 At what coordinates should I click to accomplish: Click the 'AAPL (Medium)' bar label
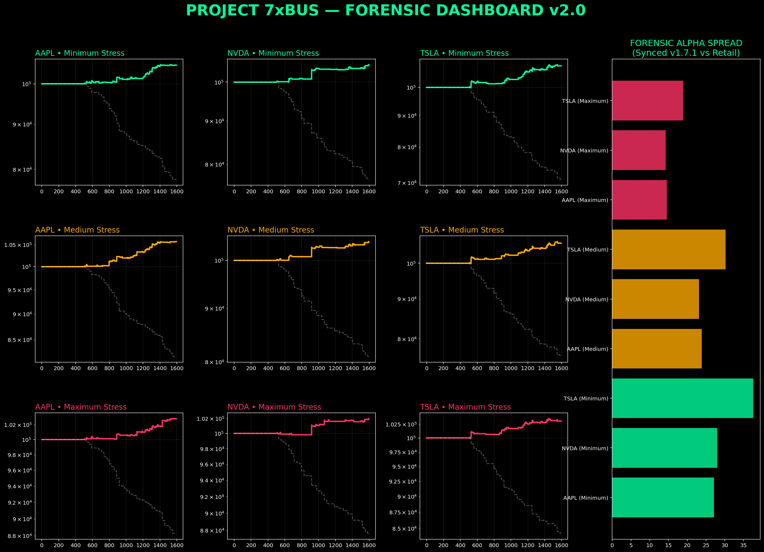tap(587, 349)
